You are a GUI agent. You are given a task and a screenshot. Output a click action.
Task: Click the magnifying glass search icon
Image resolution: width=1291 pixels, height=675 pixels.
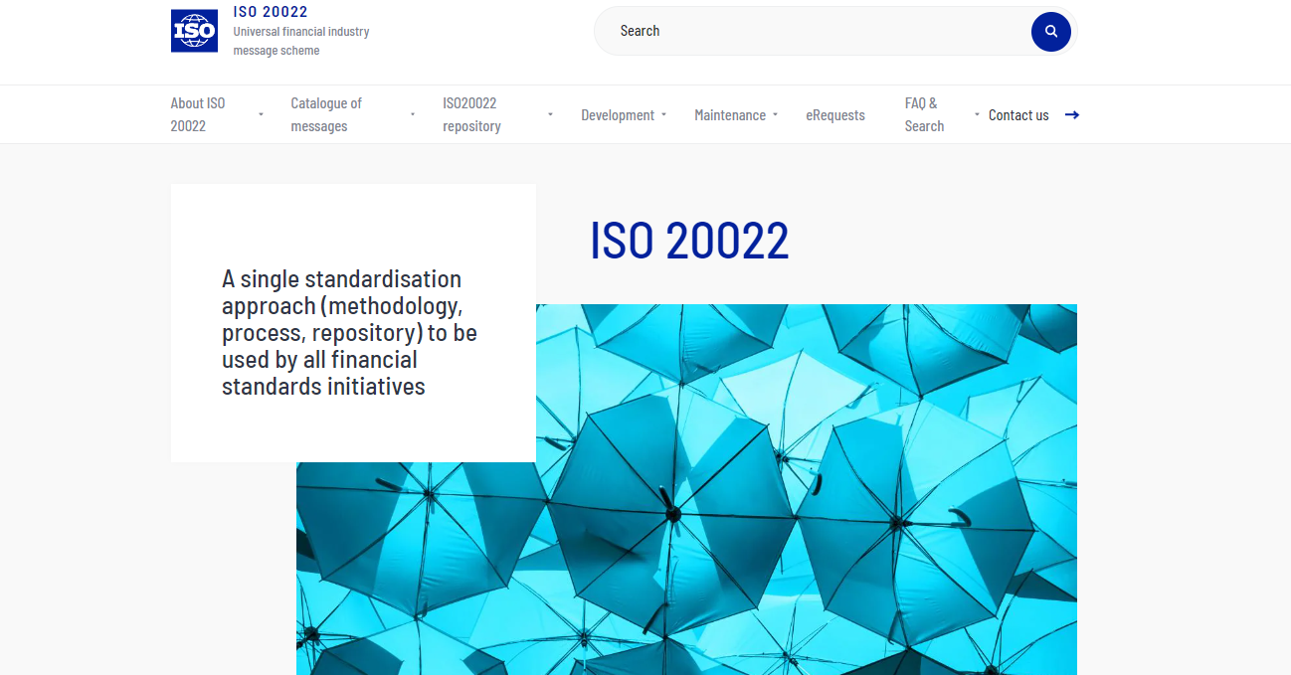(1050, 31)
